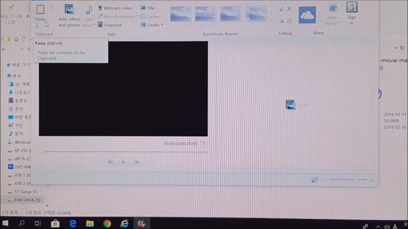Click Play under the preview monitor

tap(123, 162)
